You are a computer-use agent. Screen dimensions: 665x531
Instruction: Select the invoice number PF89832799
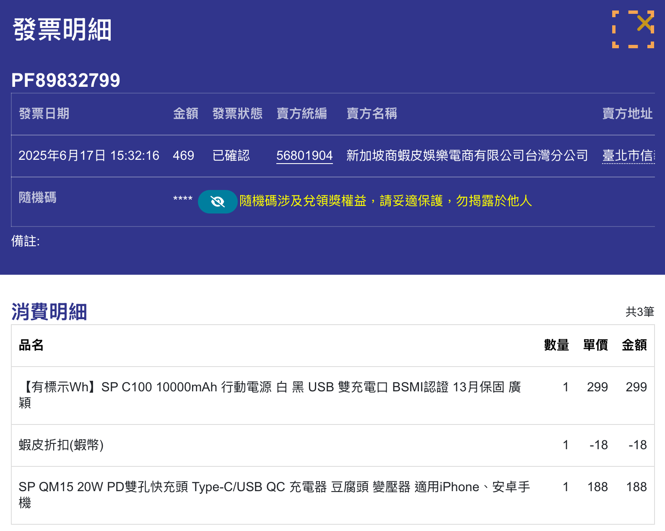pos(66,80)
